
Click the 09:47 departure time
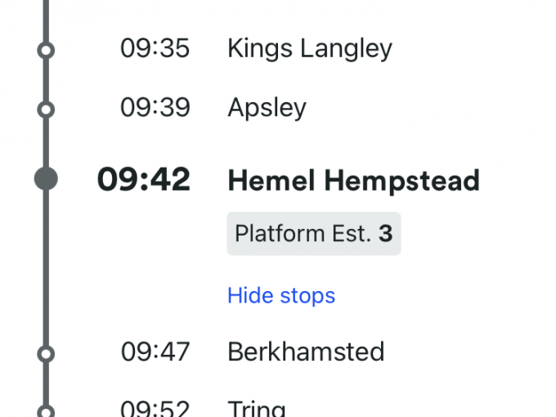pyautogui.click(x=155, y=352)
